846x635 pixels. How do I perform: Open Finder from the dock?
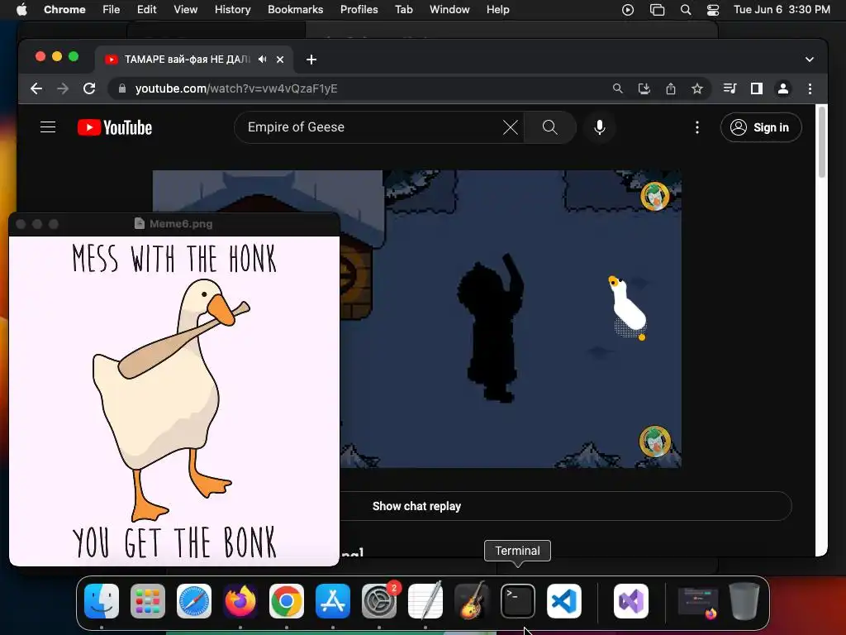pos(102,601)
